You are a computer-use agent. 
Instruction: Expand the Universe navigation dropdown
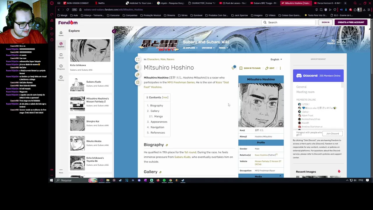point(208,48)
